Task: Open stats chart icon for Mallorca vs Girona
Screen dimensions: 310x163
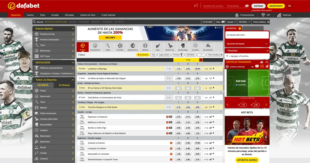Action: click(210, 122)
